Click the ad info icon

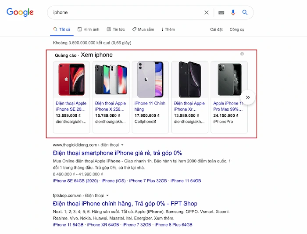242,54
